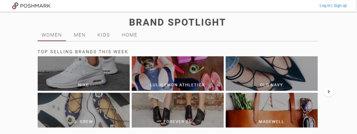Switch to the KIDS tab

[104, 35]
